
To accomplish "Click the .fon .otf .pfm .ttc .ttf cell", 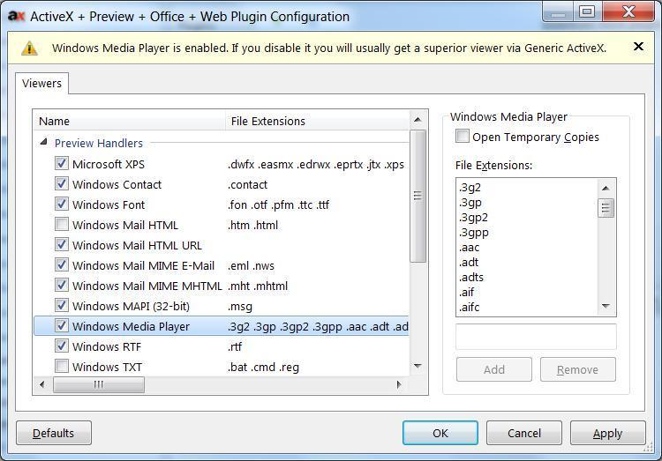I will [279, 204].
